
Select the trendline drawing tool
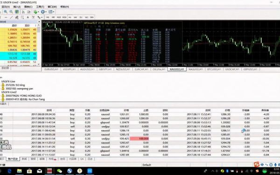pyautogui.click(x=11, y=17)
